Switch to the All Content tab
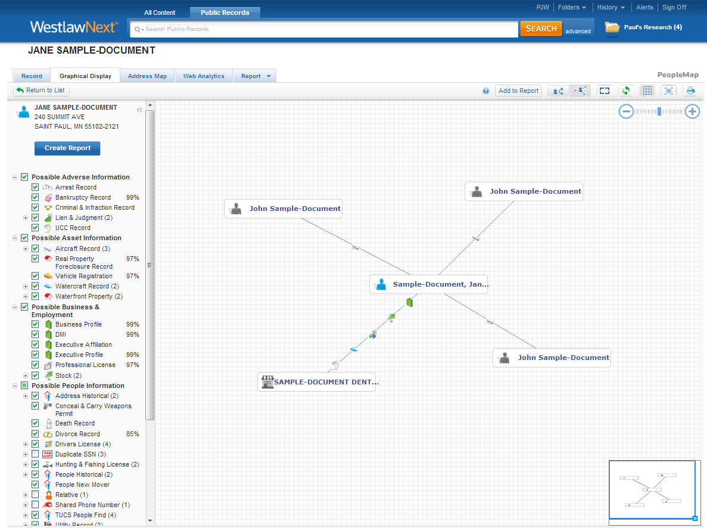707x528 pixels. pyautogui.click(x=160, y=13)
